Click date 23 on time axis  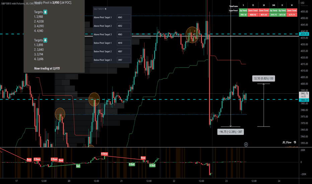(226, 181)
